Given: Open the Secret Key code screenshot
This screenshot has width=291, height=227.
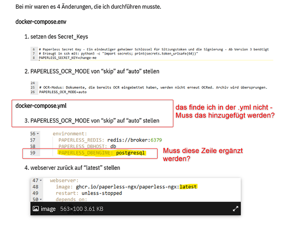Looking at the screenshot, I should [x=152, y=54].
